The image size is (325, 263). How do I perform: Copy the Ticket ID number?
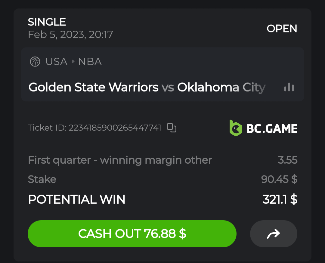[x=172, y=128]
